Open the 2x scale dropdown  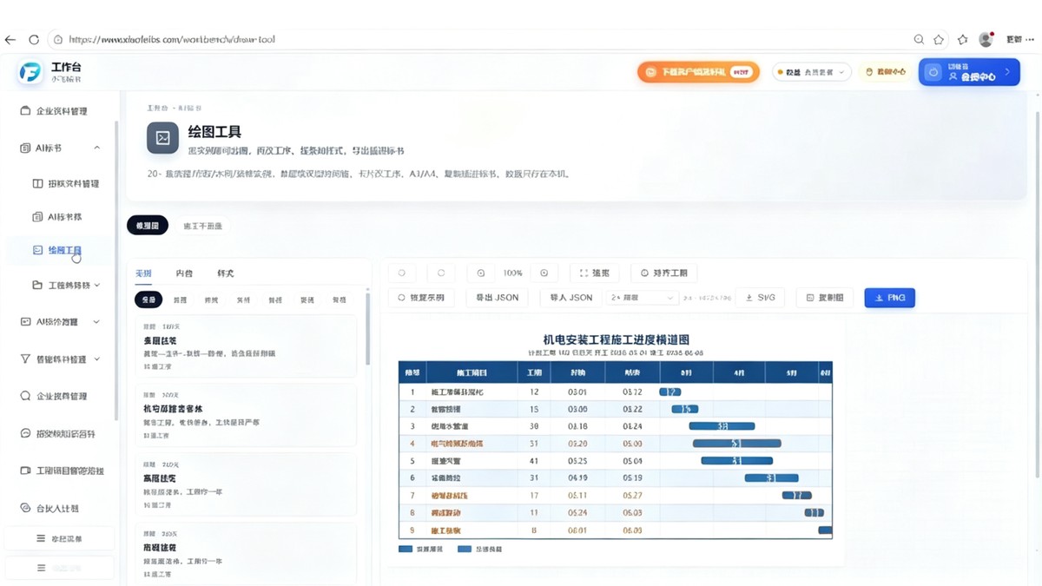click(x=643, y=298)
